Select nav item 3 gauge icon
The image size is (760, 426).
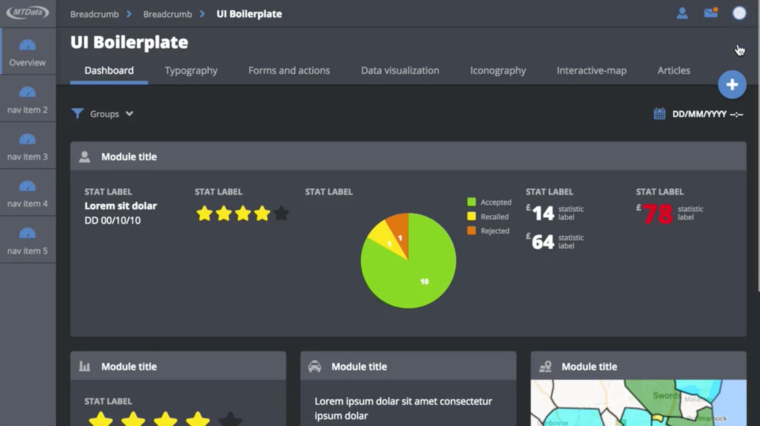click(x=27, y=139)
